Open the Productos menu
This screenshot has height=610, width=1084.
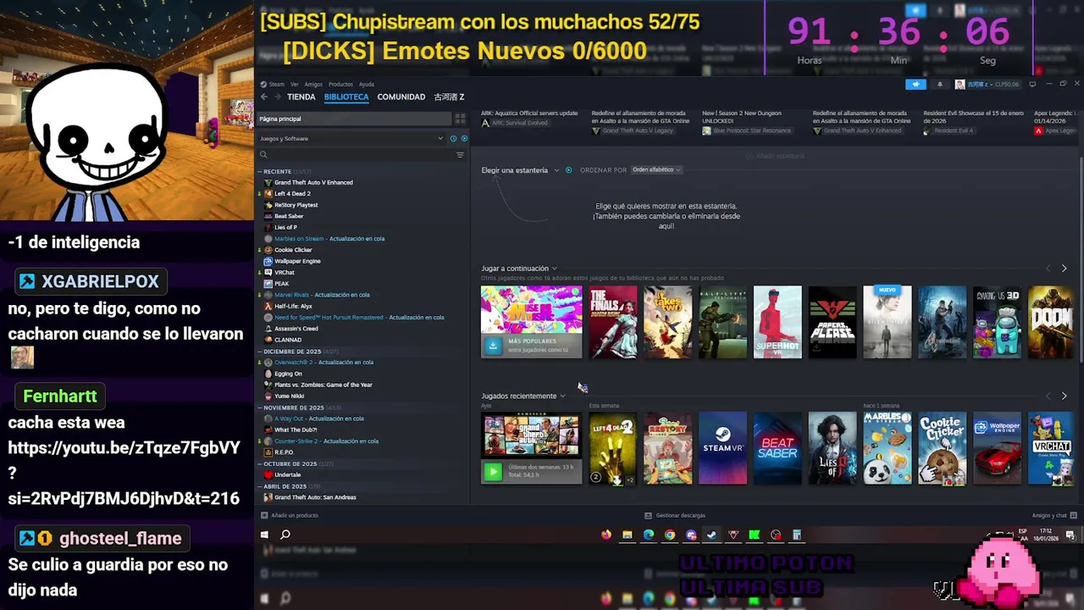click(340, 84)
